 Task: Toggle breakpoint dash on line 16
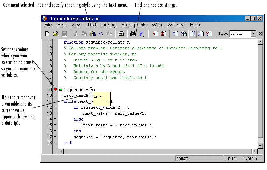click(55, 131)
